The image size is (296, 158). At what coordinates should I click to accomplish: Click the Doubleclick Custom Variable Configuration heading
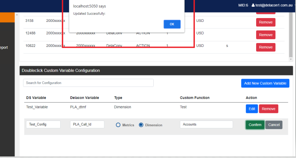click(61, 71)
